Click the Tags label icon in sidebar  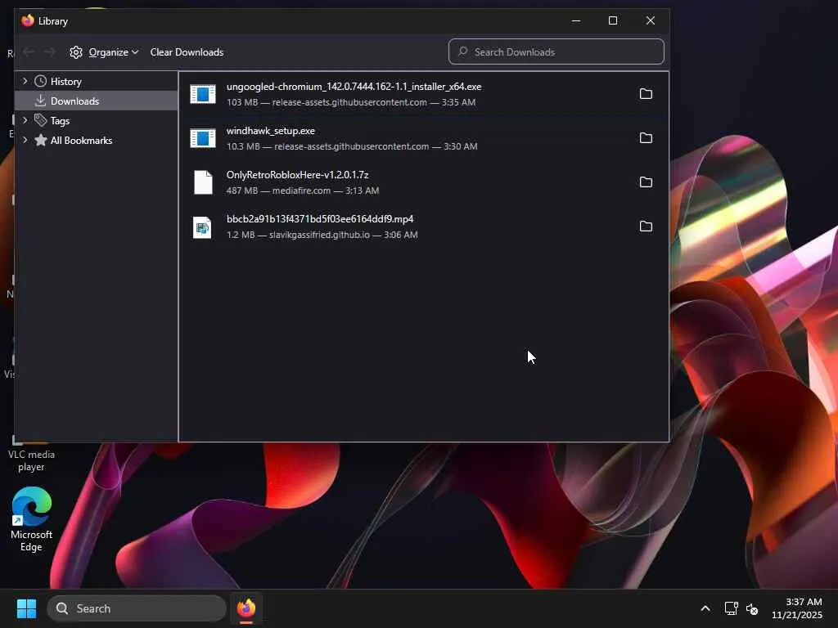click(41, 120)
